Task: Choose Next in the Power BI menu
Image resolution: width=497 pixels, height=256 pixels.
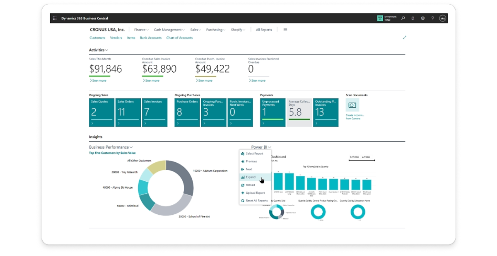Action: coord(255,169)
